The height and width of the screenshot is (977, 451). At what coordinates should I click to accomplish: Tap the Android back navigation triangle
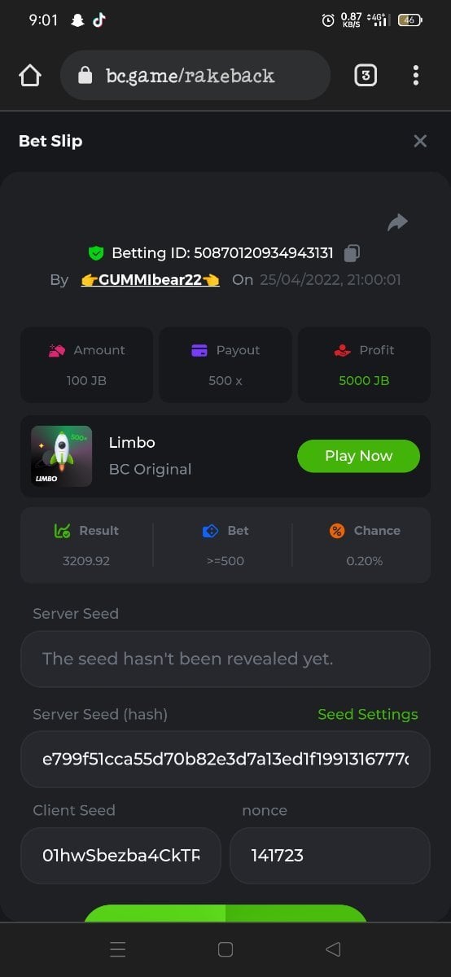332,949
